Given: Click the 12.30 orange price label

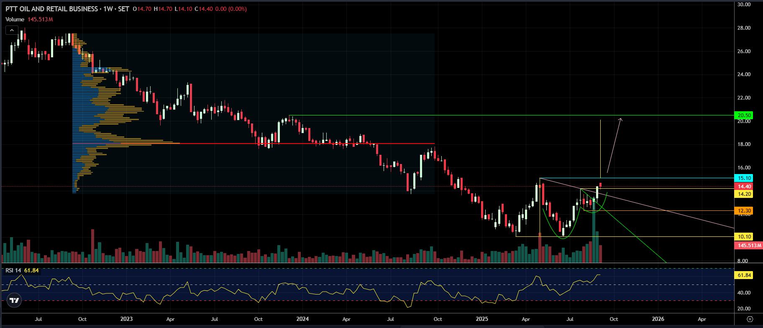Looking at the screenshot, I should (x=744, y=211).
